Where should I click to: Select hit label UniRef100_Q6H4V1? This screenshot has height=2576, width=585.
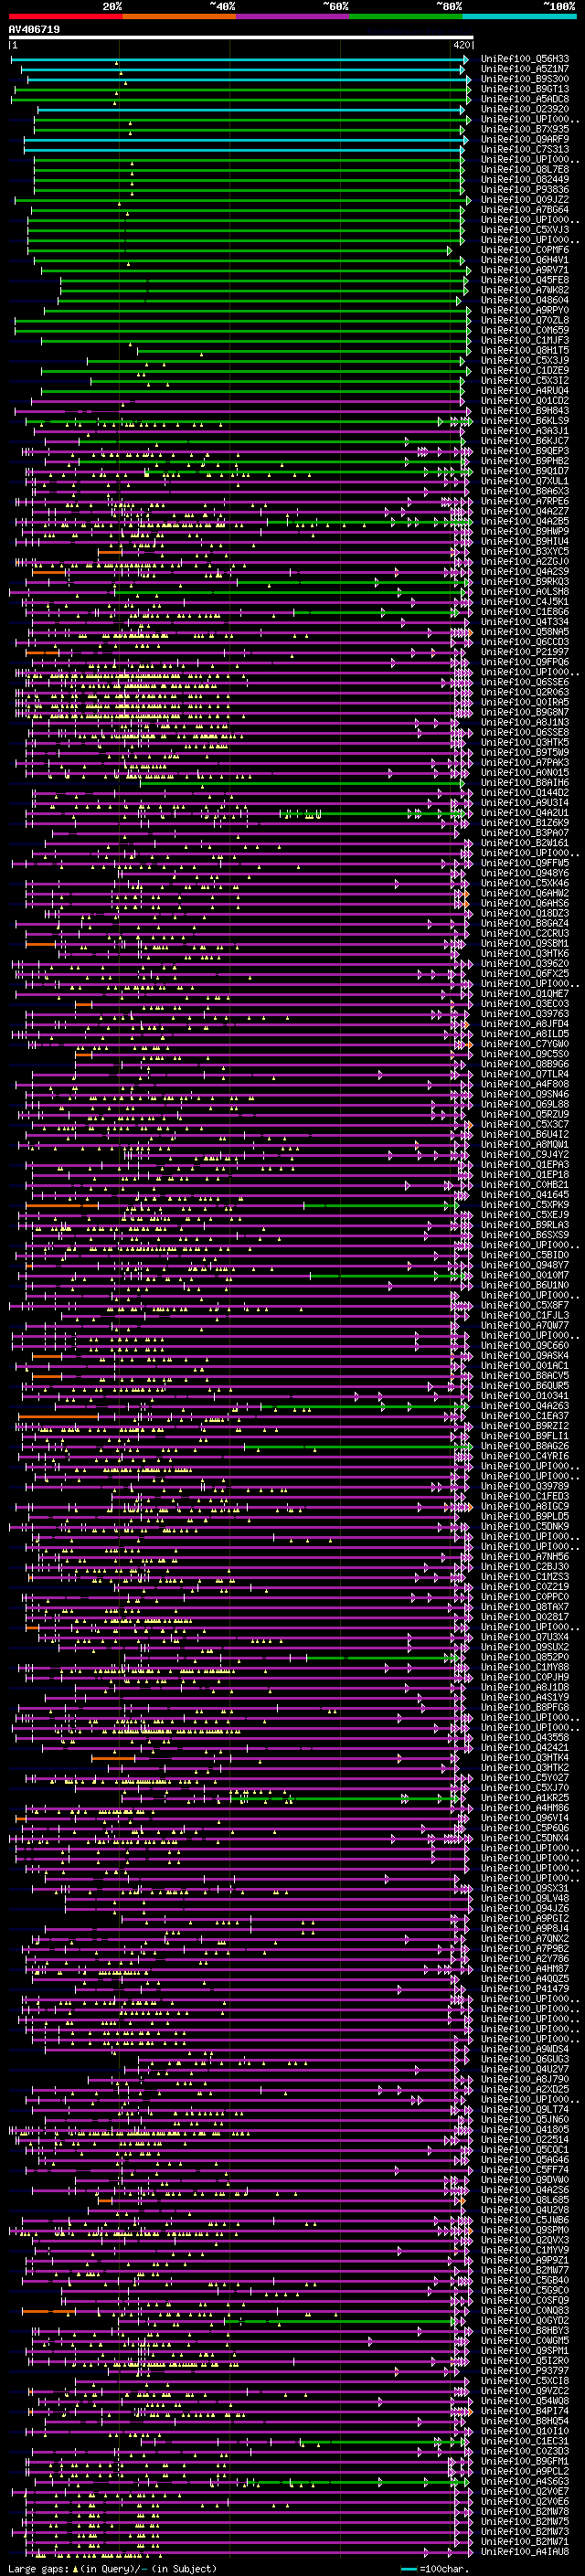coord(525,260)
